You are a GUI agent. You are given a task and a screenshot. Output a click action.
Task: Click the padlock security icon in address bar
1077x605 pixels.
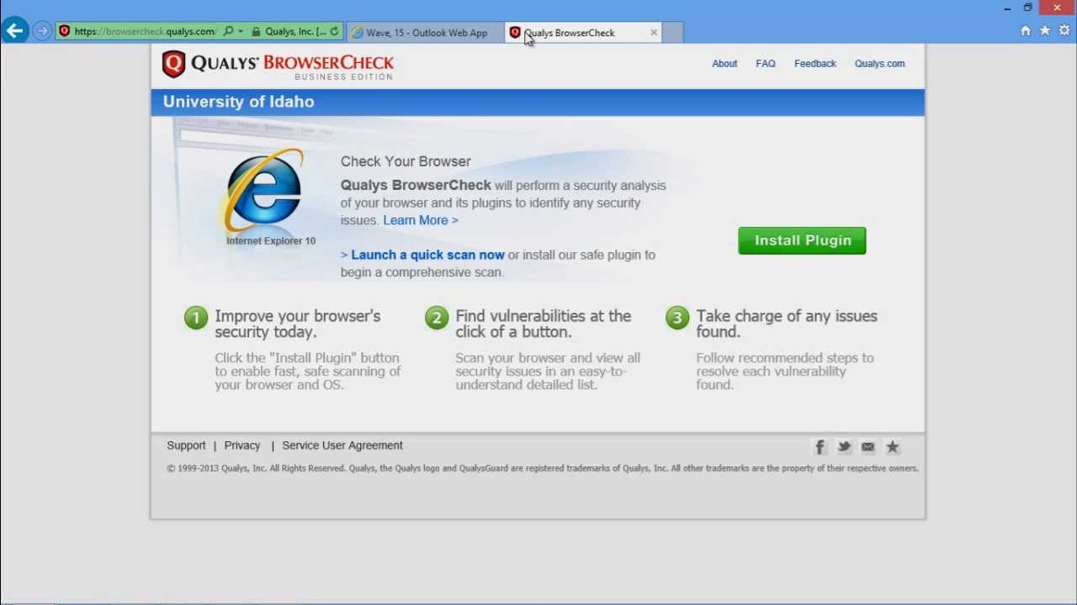tap(256, 31)
